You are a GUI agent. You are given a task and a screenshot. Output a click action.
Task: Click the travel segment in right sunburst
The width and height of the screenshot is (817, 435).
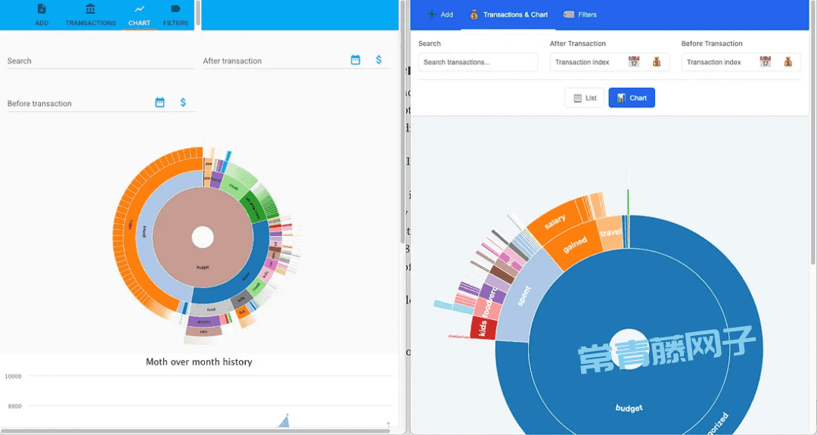tap(610, 231)
